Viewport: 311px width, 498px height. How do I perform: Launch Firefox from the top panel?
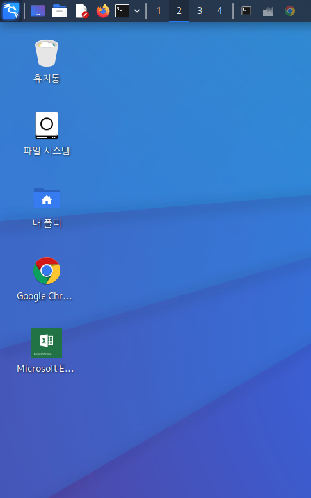103,11
